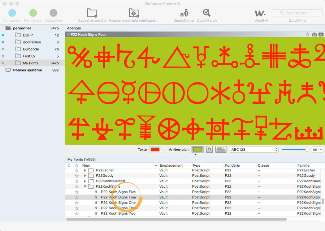Select the My Fonts set

tap(32, 63)
